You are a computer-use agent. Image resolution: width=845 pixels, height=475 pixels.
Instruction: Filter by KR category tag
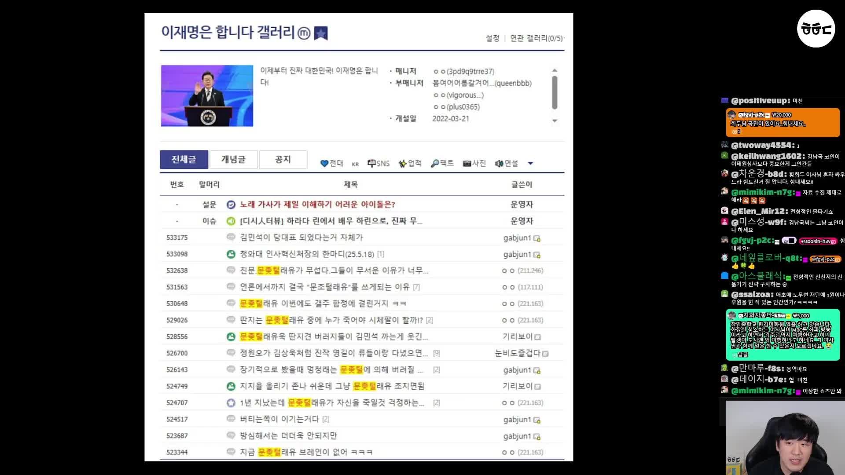coord(355,164)
